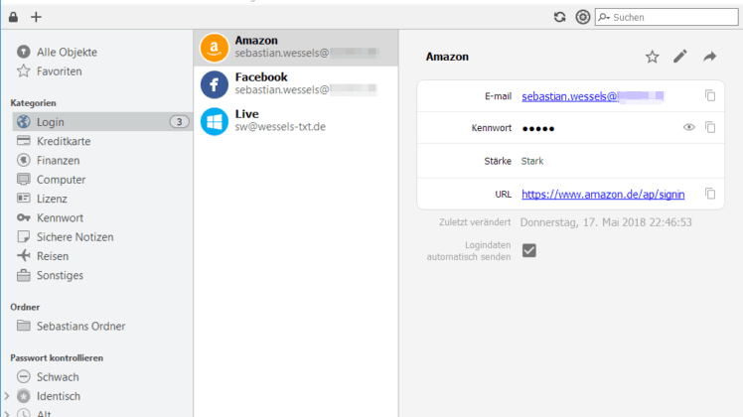
Task: Toggle Logindaten automatisch senden checkbox
Action: (529, 250)
